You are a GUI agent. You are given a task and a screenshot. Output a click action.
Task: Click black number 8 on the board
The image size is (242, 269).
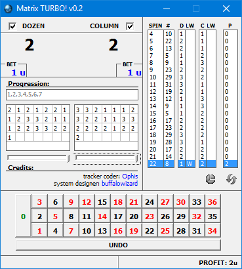coord(71,217)
